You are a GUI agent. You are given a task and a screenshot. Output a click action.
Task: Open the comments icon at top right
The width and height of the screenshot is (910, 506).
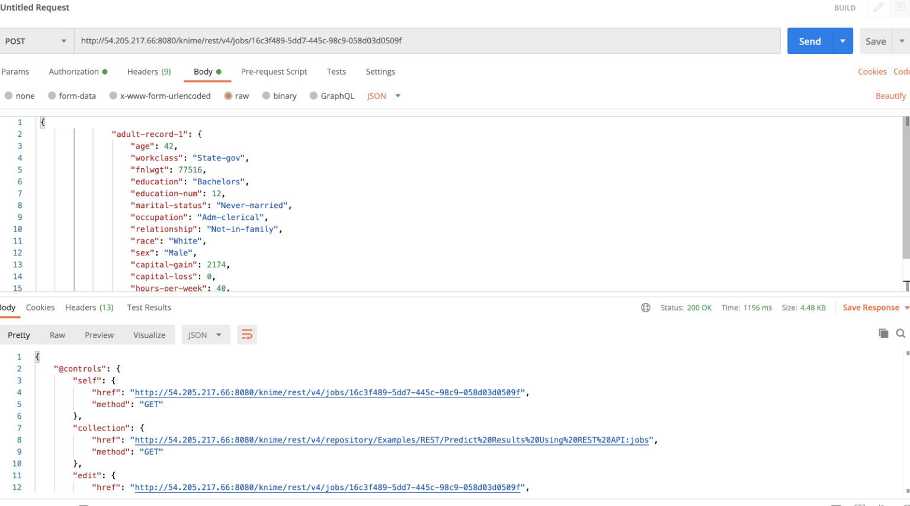tap(901, 8)
